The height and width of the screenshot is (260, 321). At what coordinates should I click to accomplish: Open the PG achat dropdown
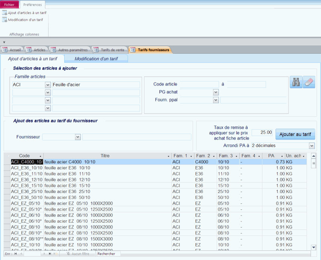[216, 92]
